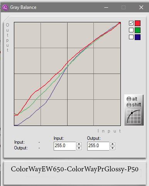Enable the green channel checkbox
Image resolution: width=149 pixels, height=186 pixels.
tap(131, 30)
